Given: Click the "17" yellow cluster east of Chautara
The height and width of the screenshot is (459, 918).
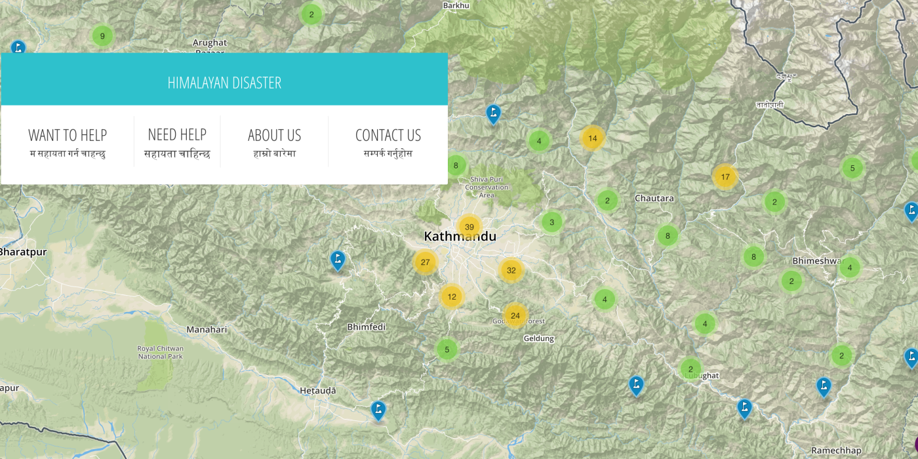Looking at the screenshot, I should tap(725, 176).
